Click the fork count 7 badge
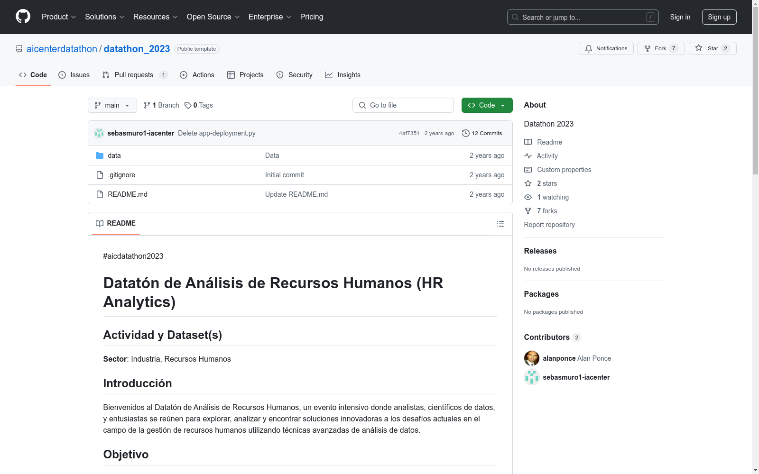Viewport: 759px width, 474px height. click(x=674, y=48)
